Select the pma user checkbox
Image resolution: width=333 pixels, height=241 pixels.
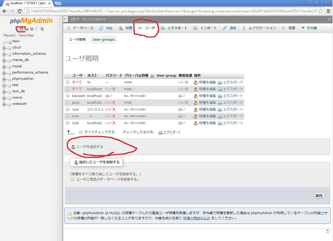tap(68, 103)
